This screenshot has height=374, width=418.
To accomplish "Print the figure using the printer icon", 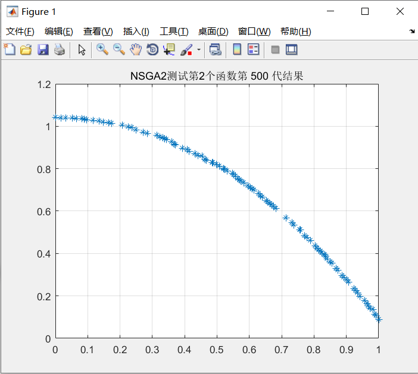I will 60,49.
